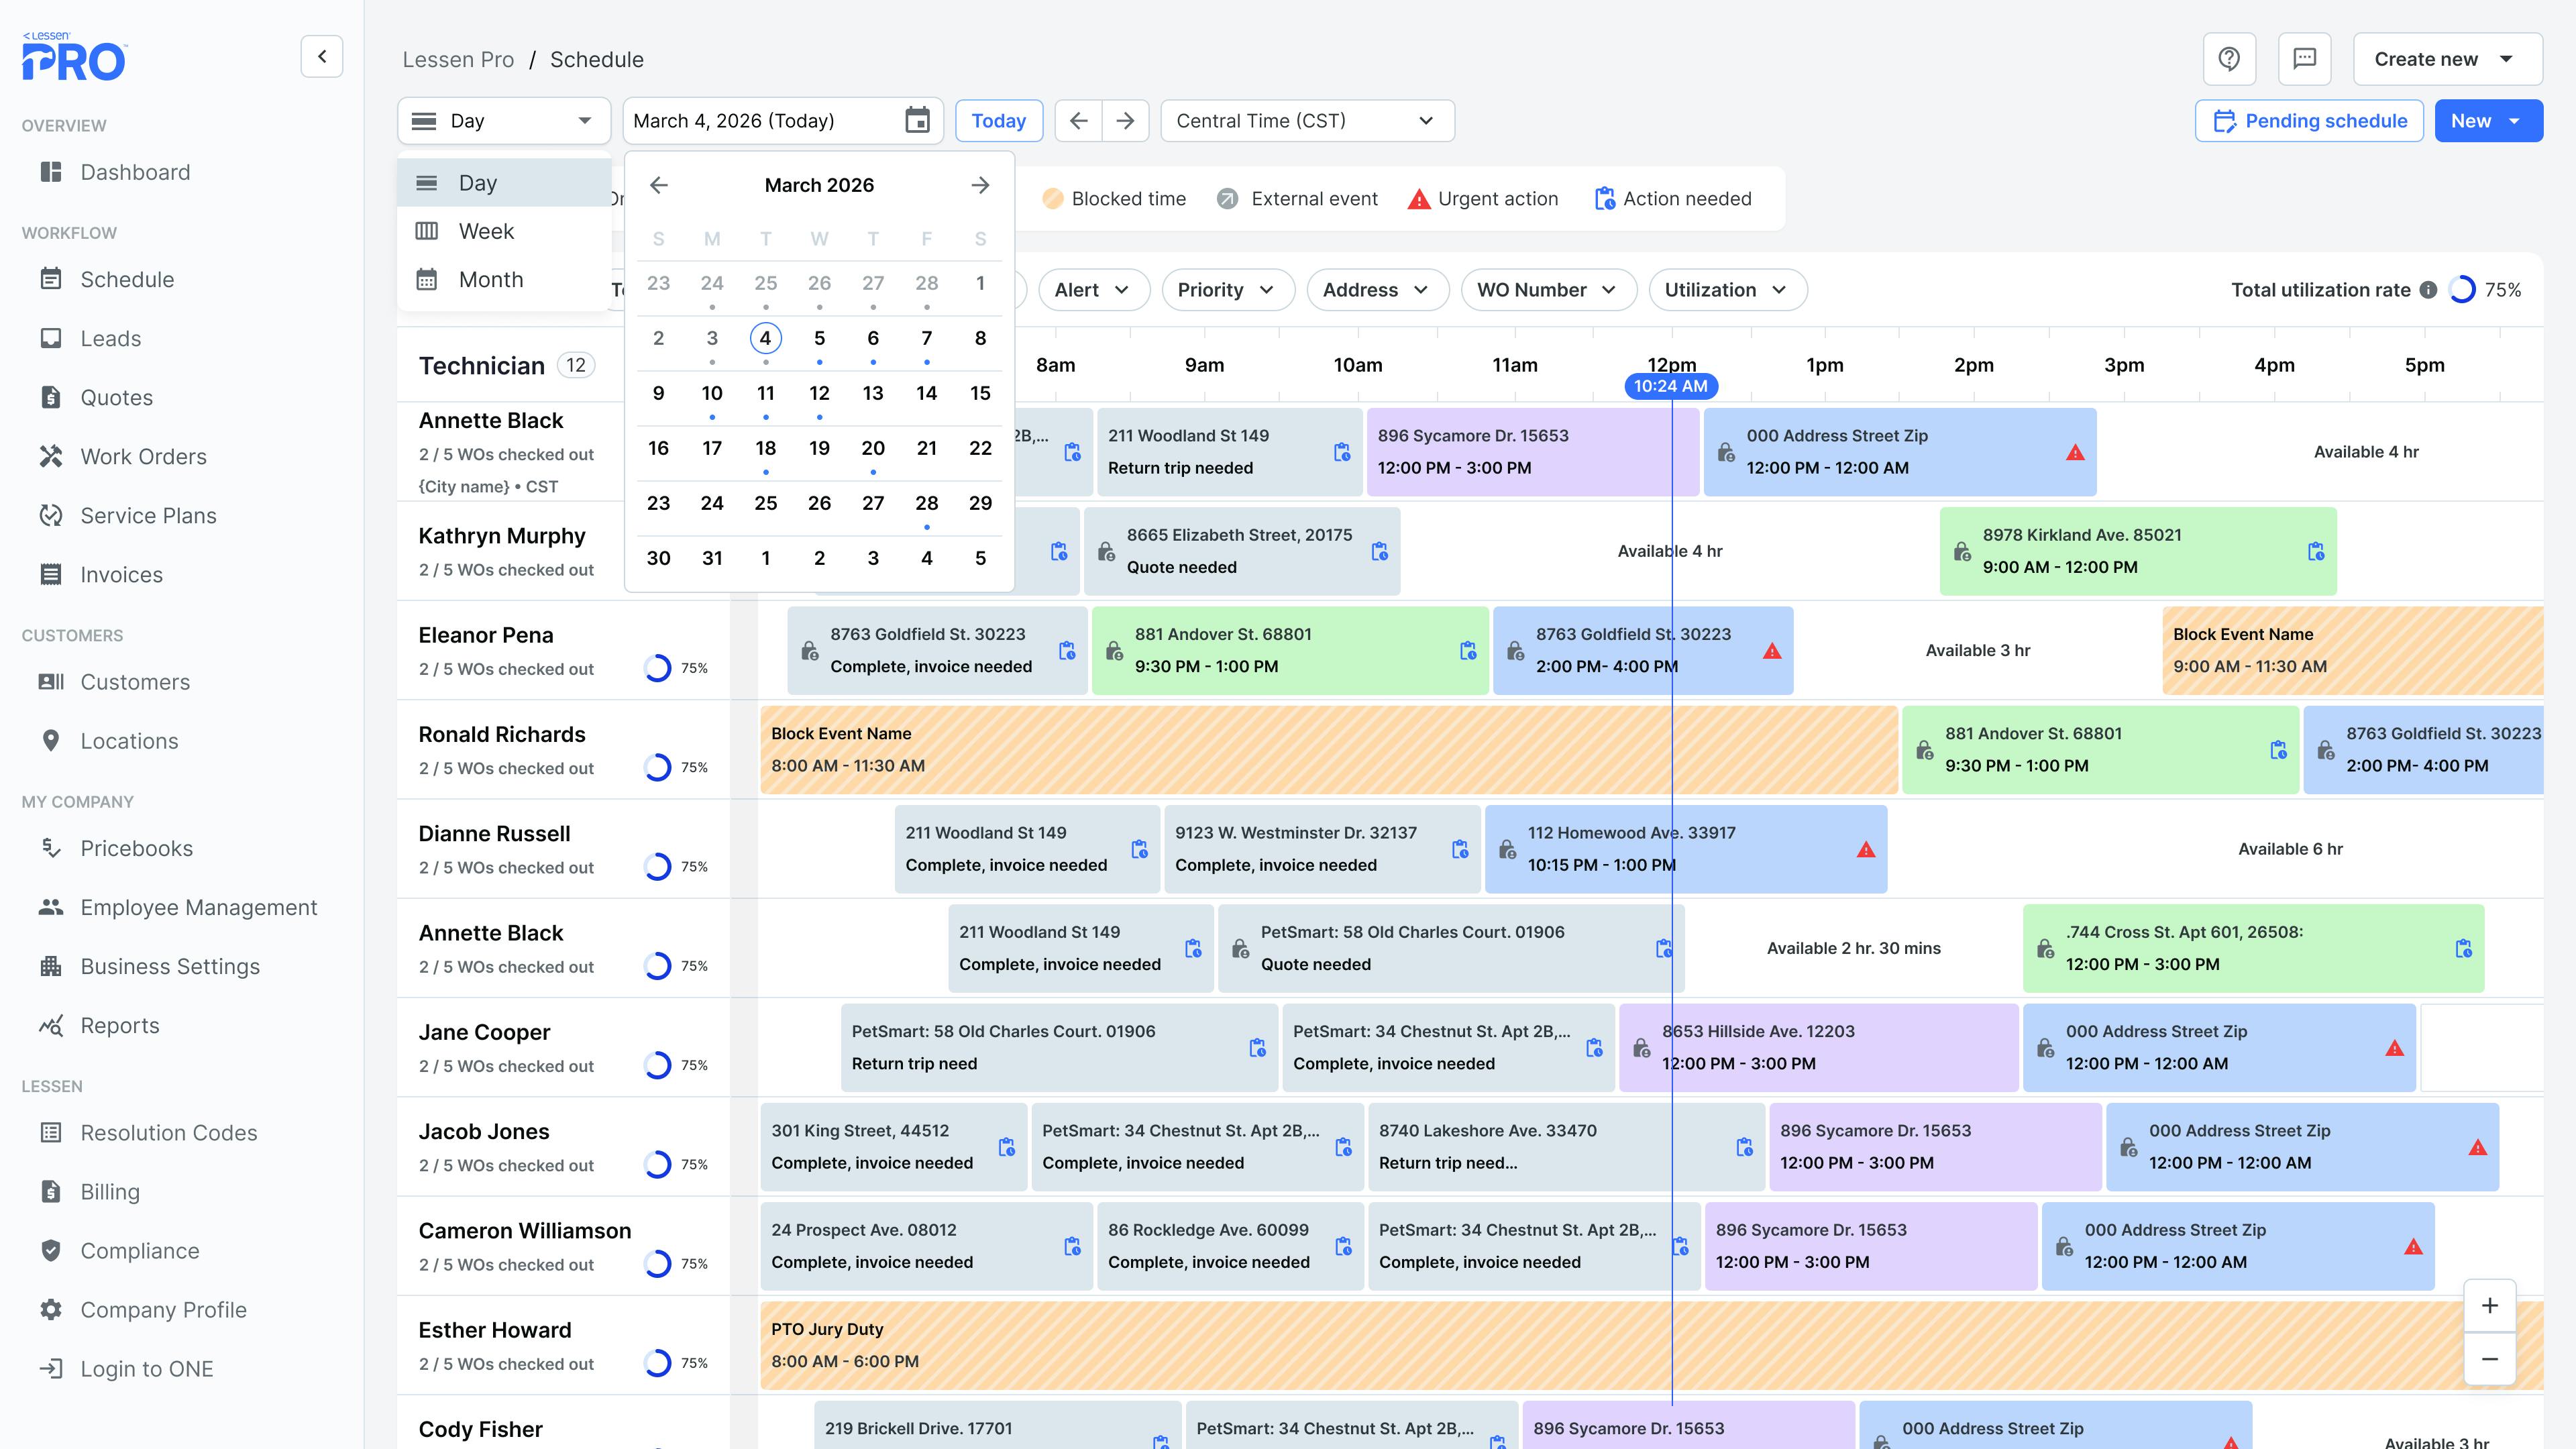Open the Create new dropdown
Viewport: 2576px width, 1449px height.
(x=2448, y=59)
